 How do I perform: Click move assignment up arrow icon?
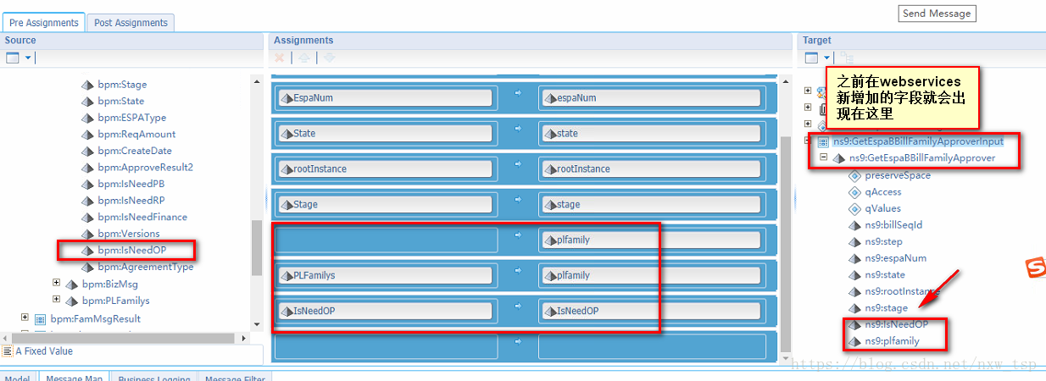coord(305,58)
